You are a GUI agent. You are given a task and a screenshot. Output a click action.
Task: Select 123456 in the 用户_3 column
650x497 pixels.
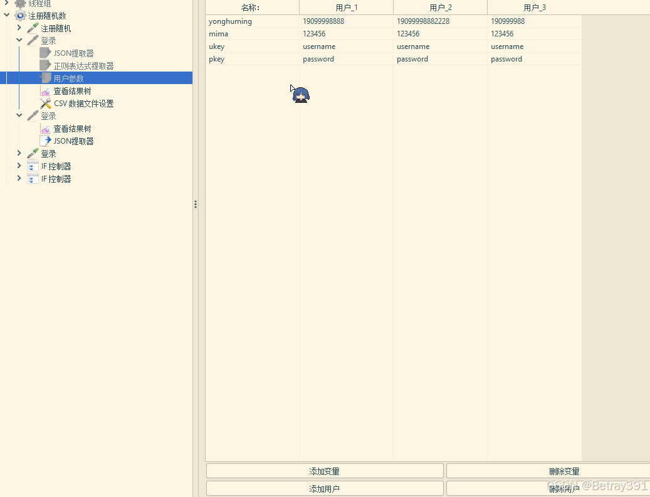point(534,34)
